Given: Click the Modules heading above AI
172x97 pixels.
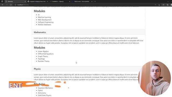Looking at the screenshot, I should [40, 11].
